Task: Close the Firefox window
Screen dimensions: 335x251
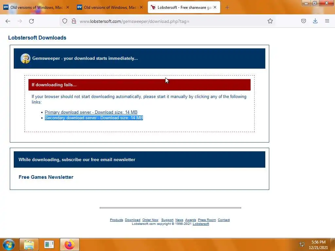Action: click(x=326, y=3)
